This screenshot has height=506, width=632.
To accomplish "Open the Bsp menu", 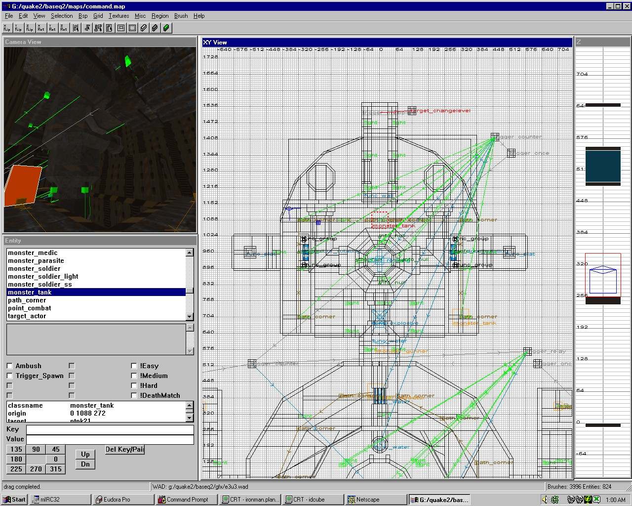I will coord(83,16).
